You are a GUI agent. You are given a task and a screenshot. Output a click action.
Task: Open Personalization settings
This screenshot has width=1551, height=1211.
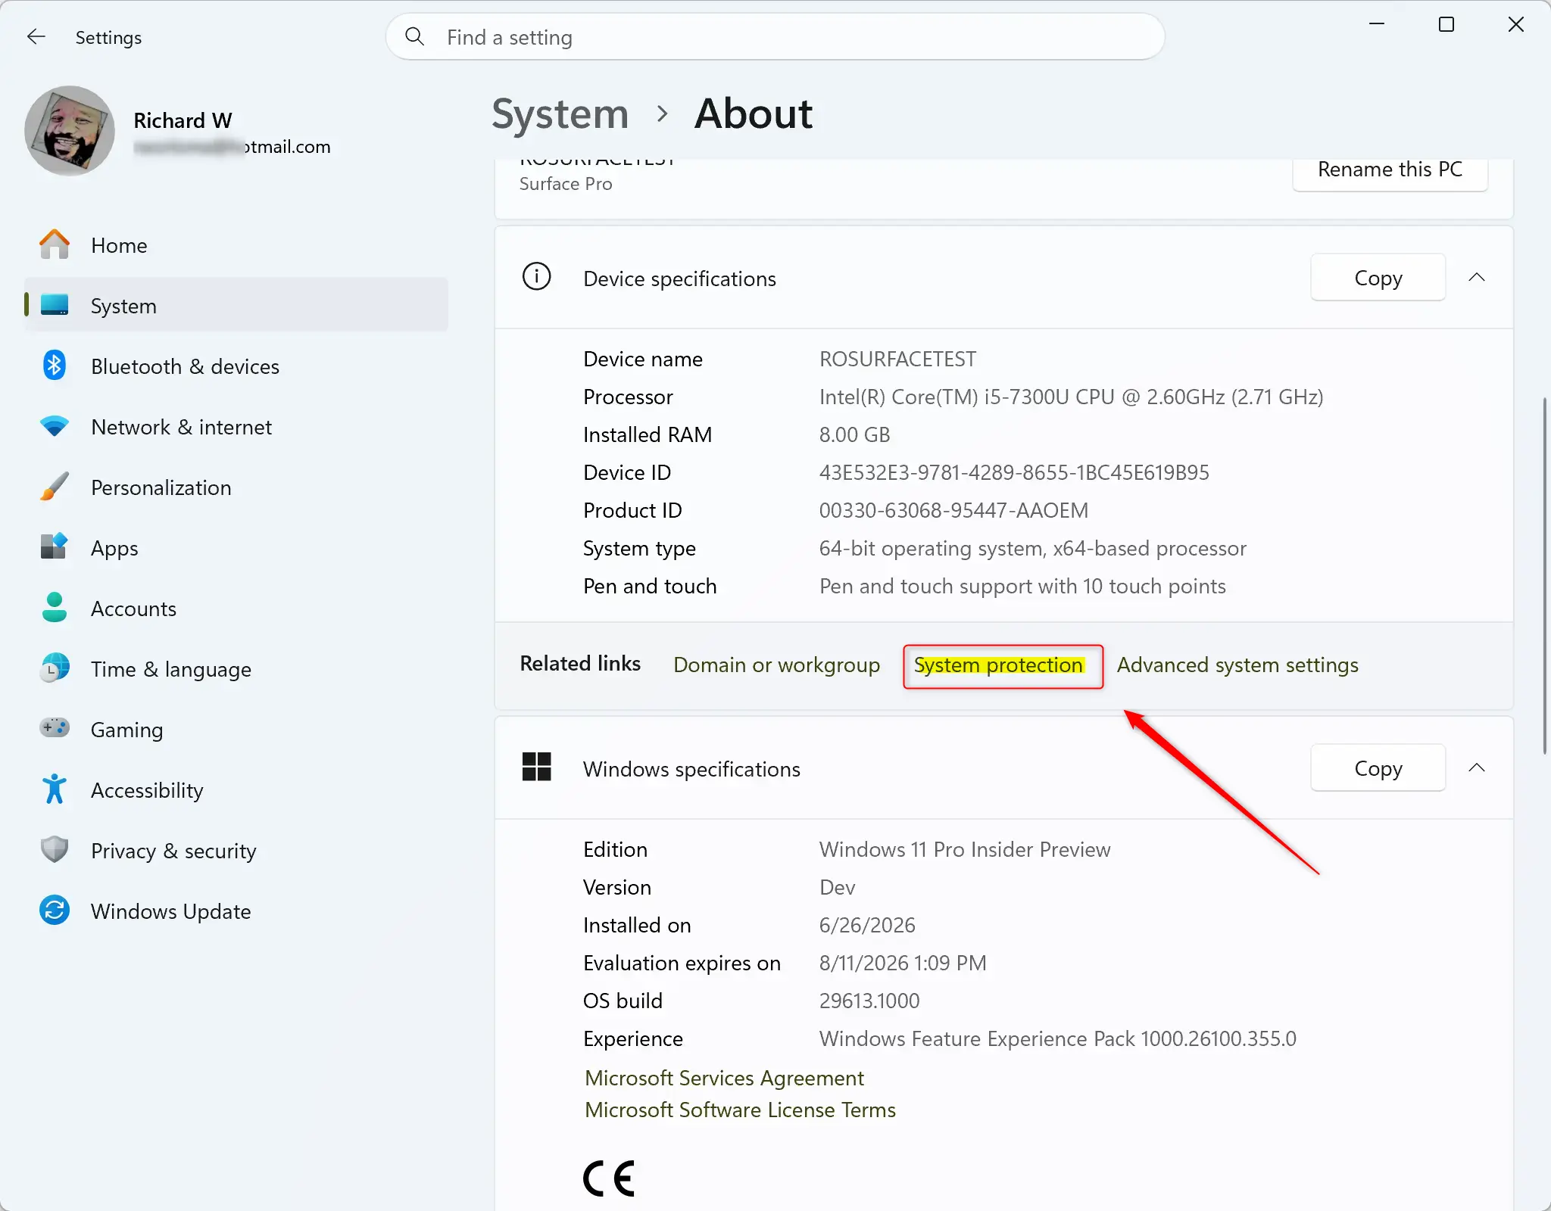(236, 487)
